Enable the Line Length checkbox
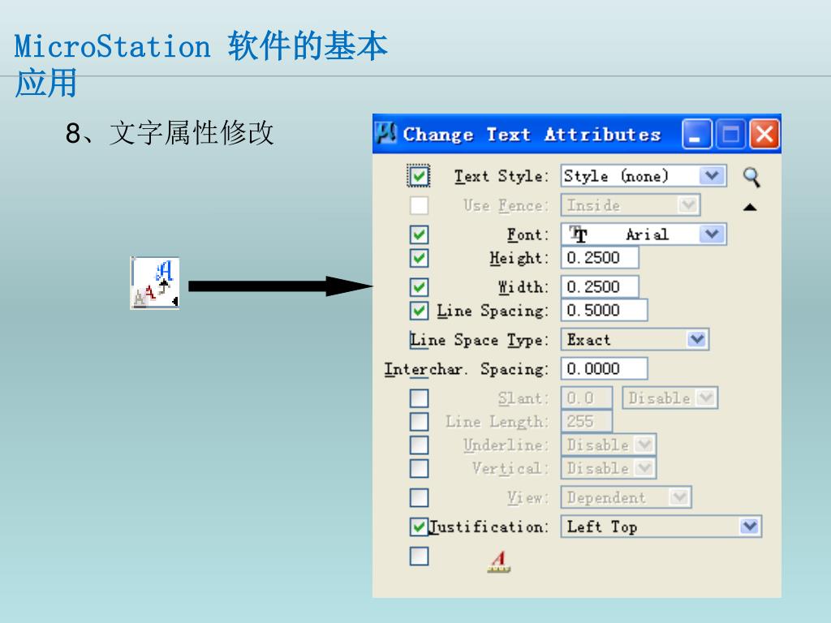The width and height of the screenshot is (831, 623). point(419,422)
